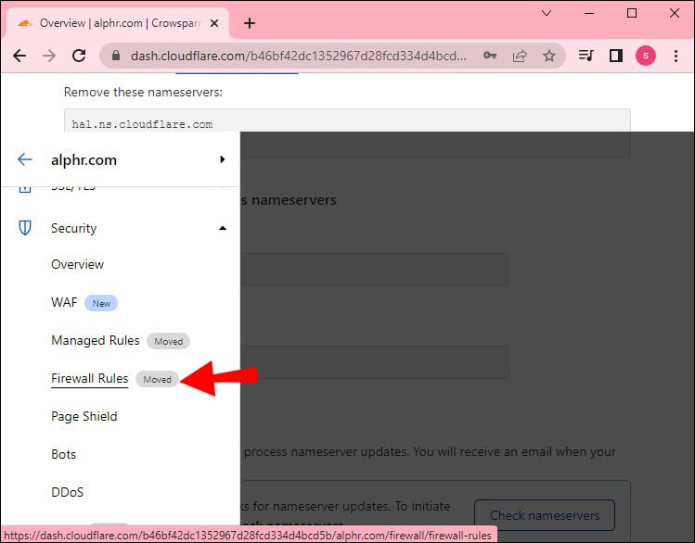Open DDoS settings
695x543 pixels.
(x=68, y=492)
